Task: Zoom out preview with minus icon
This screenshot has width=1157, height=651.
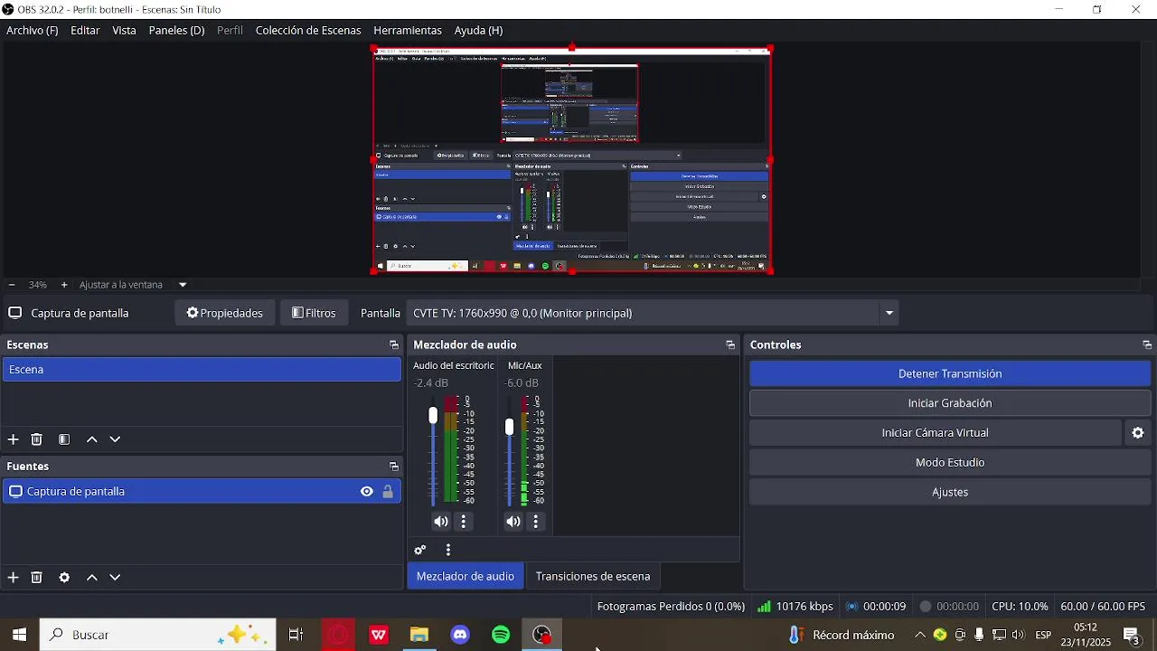Action: (x=11, y=285)
